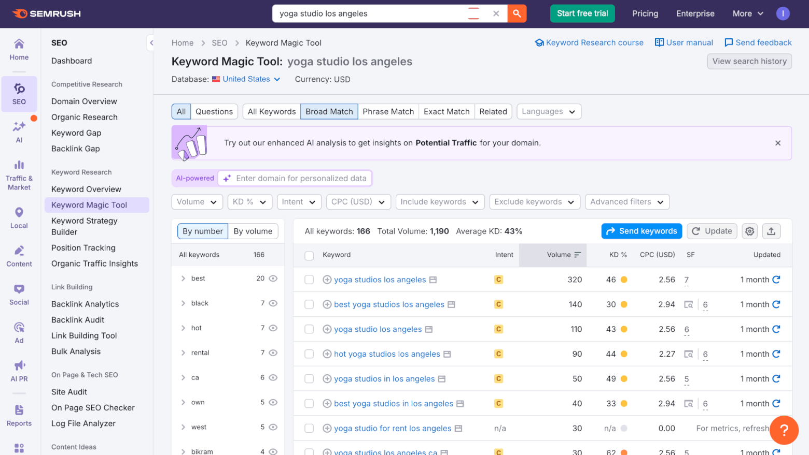Switch to the Questions tab
The image size is (809, 455).
214,111
